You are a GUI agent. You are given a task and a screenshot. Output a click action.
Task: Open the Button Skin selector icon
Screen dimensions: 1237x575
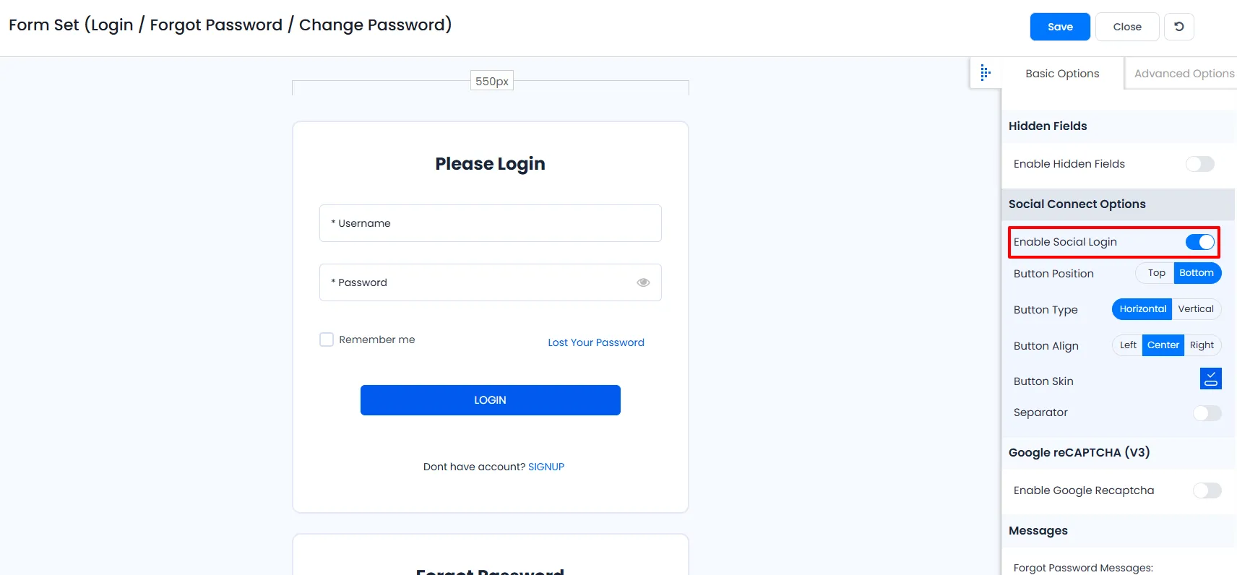pyautogui.click(x=1210, y=379)
